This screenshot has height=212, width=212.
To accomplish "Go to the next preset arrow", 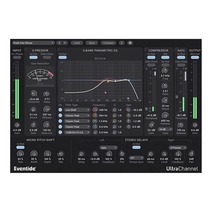I will pos(65,43).
